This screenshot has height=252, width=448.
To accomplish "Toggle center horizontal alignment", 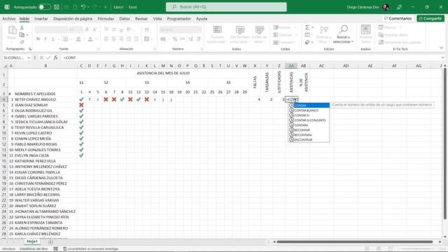I will (x=113, y=39).
